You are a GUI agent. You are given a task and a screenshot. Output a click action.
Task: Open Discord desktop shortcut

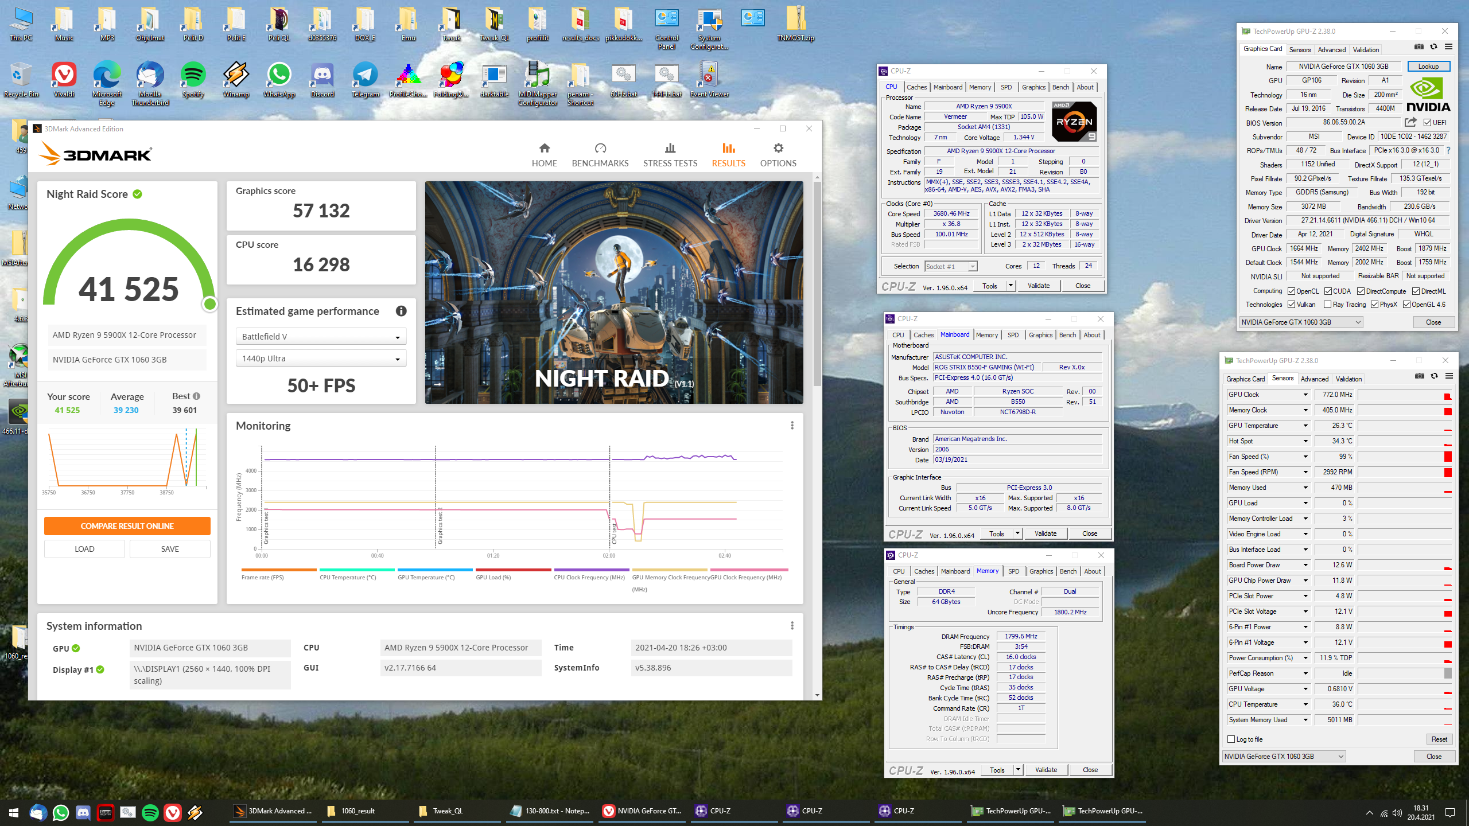[322, 80]
